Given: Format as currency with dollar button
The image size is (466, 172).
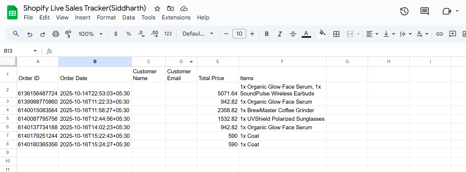Looking at the screenshot, I should coord(116,34).
